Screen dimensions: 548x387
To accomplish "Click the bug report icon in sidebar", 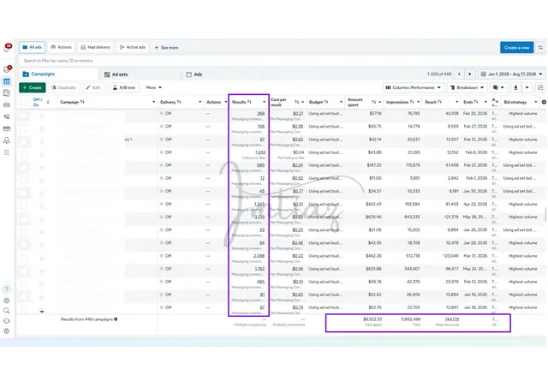I will click(7, 331).
